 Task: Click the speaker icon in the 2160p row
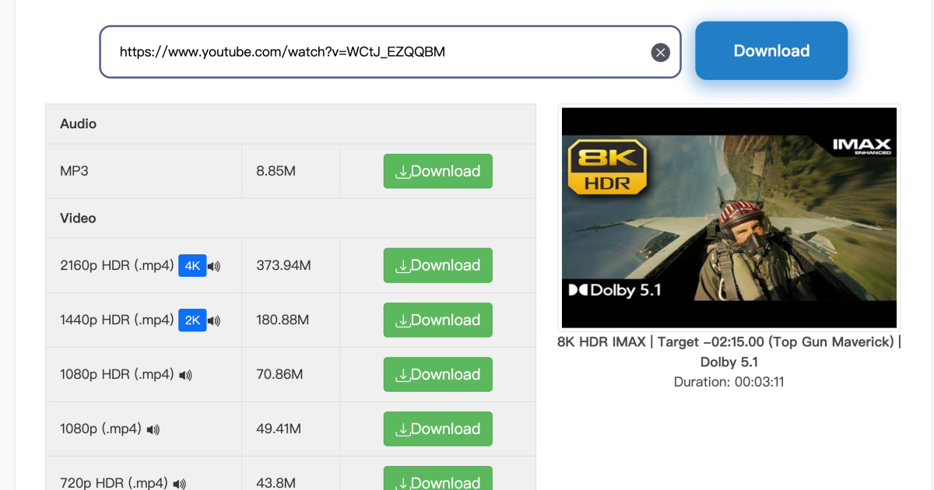(x=214, y=267)
